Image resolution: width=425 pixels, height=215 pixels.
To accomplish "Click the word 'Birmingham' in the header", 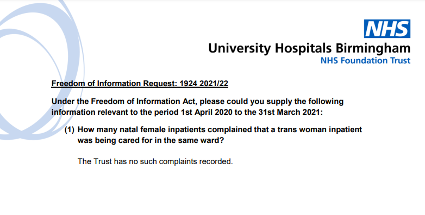I will [373, 49].
